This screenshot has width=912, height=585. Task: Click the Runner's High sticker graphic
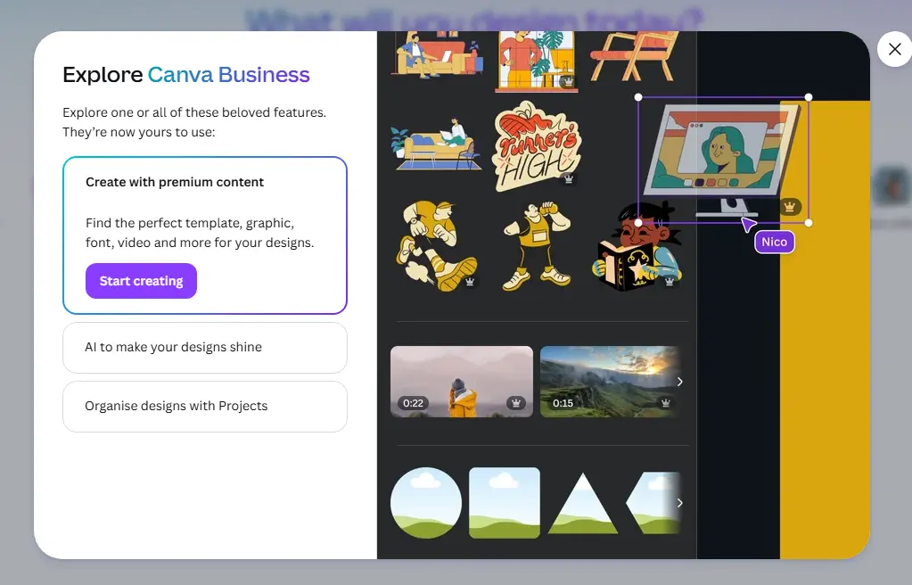point(537,146)
